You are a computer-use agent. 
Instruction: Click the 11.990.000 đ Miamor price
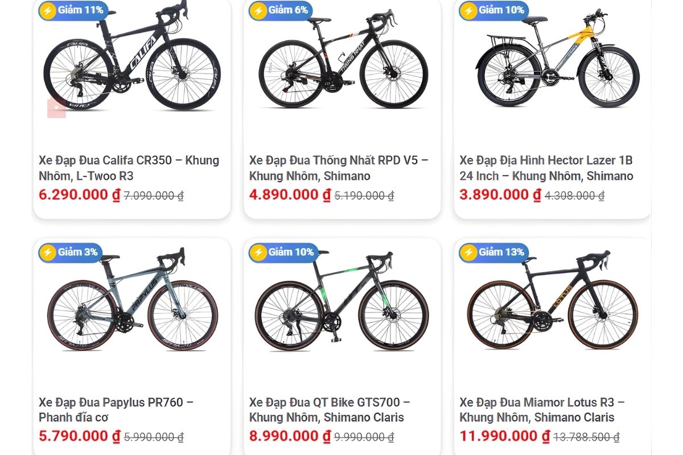pyautogui.click(x=504, y=436)
